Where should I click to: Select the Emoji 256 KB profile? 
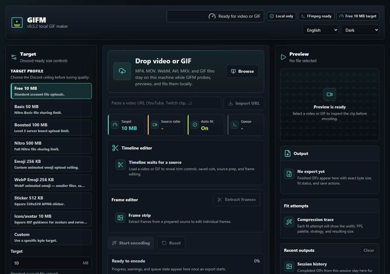pyautogui.click(x=51, y=164)
